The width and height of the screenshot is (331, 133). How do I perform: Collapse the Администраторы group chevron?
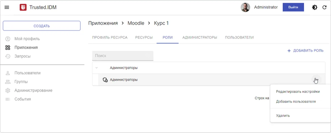(97, 68)
